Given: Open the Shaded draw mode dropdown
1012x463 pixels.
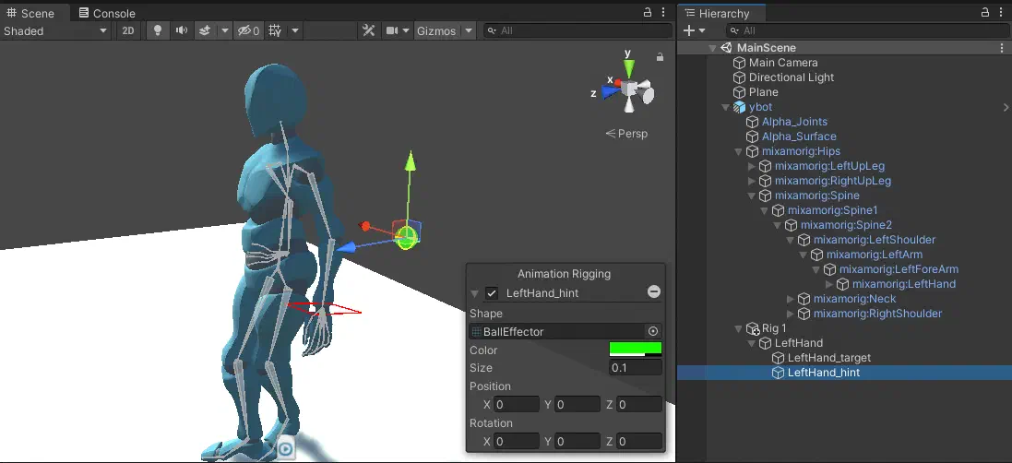Looking at the screenshot, I should 54,30.
